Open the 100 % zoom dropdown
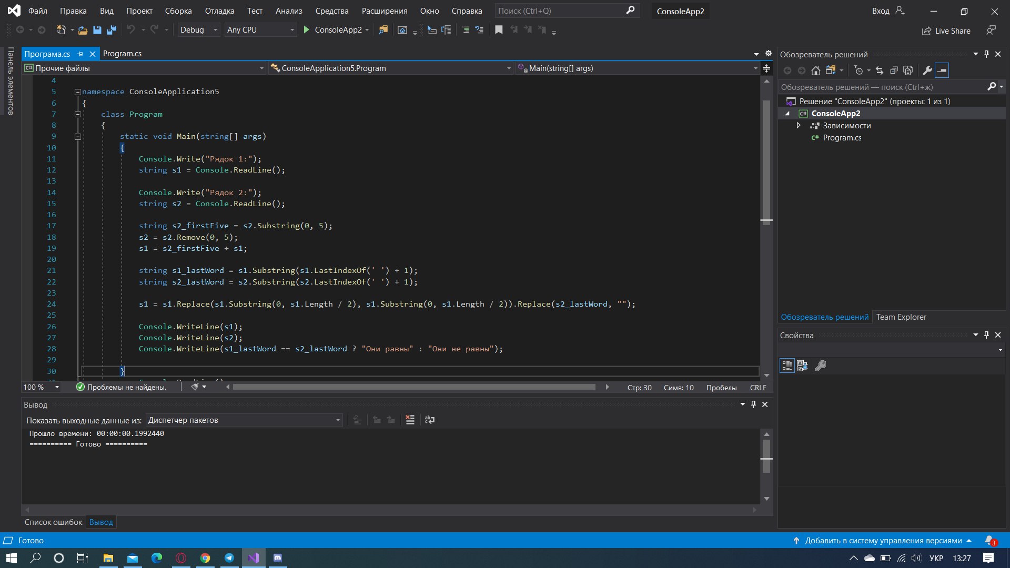The image size is (1010, 568). click(41, 387)
